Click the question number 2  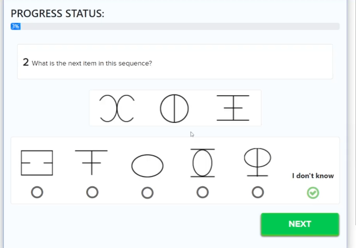point(26,62)
